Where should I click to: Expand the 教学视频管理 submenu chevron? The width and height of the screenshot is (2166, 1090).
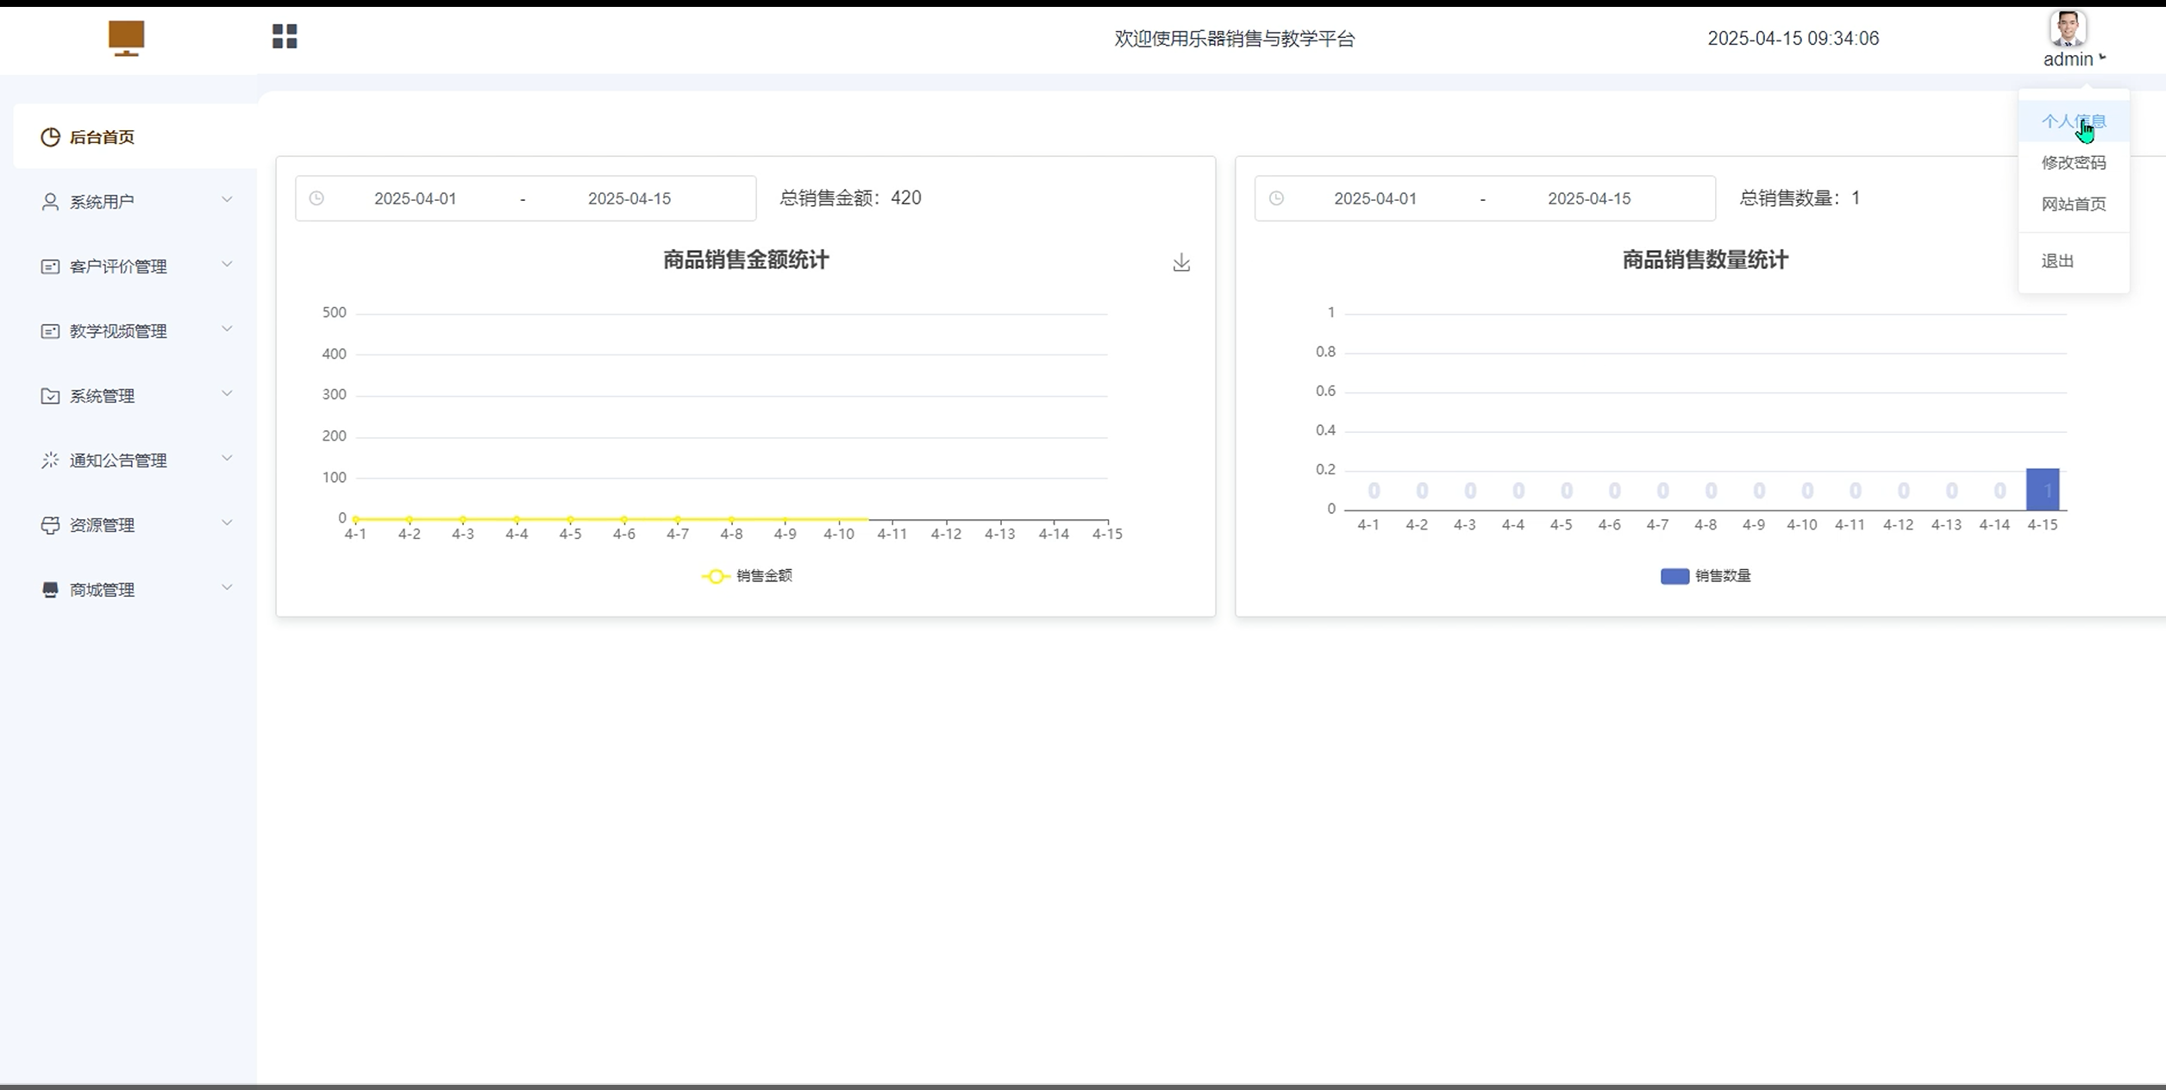coord(227,329)
